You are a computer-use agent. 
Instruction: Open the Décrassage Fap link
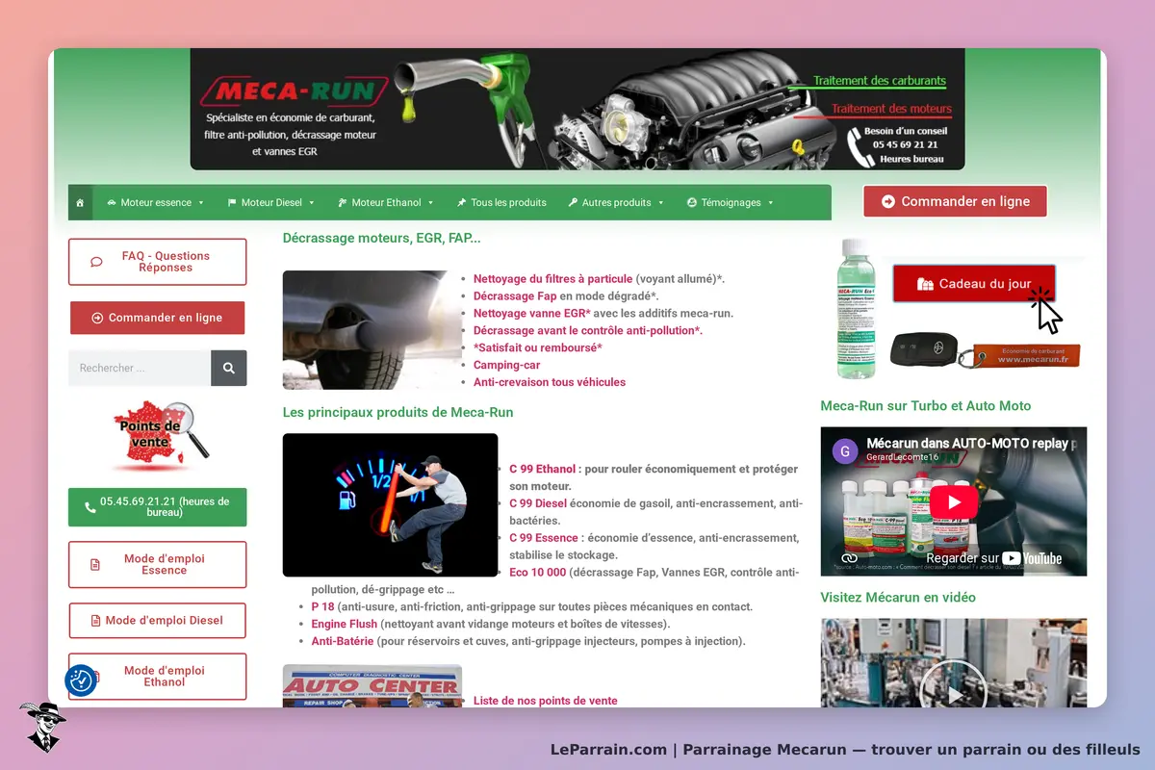pyautogui.click(x=515, y=296)
